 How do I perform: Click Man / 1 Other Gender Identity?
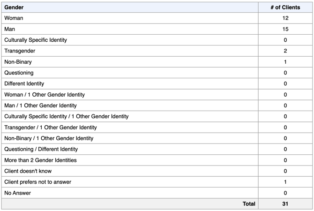40,105
